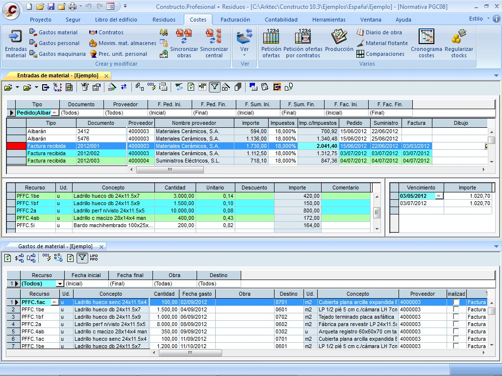Viewport: 502px width, 376px height.
Task: Click the red marker cell on invoice 2012/001
Action: coord(16,146)
